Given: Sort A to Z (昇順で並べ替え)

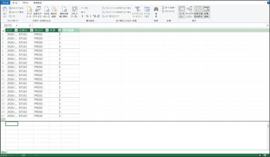Looking at the screenshot, I should coord(117,8).
